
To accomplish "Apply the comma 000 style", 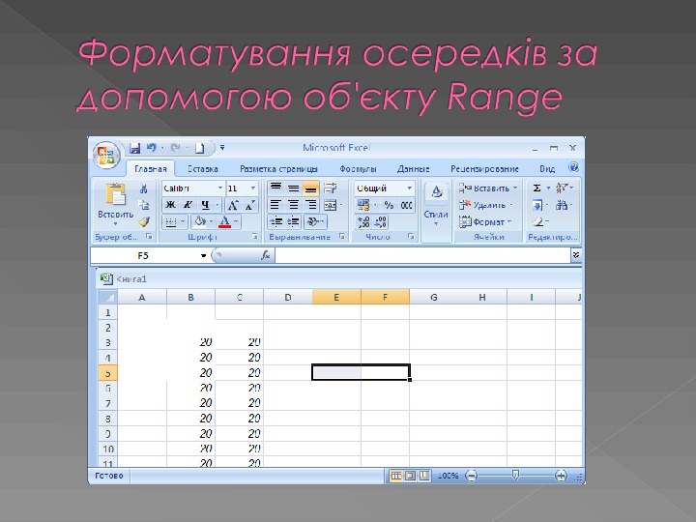I will coord(406,205).
